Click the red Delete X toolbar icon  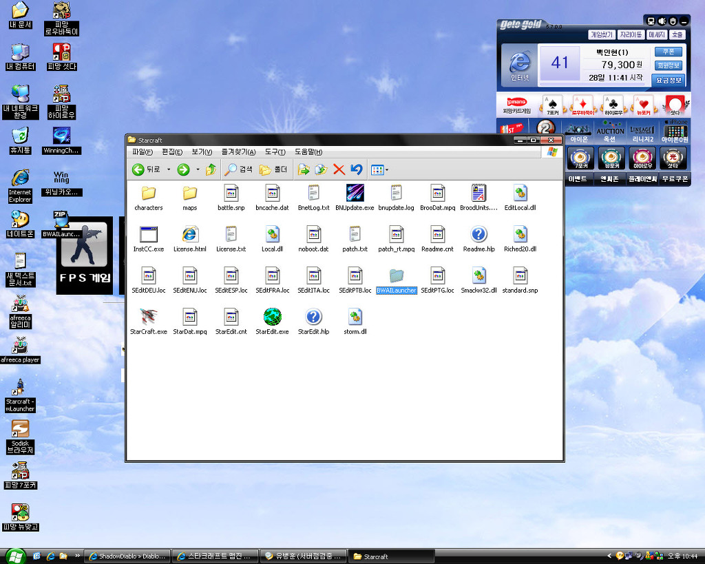point(339,169)
